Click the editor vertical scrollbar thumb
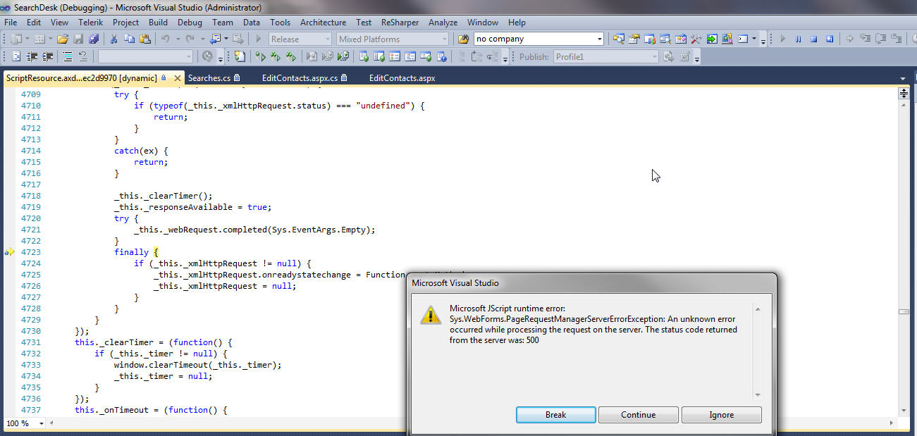This screenshot has height=436, width=917. click(x=903, y=311)
